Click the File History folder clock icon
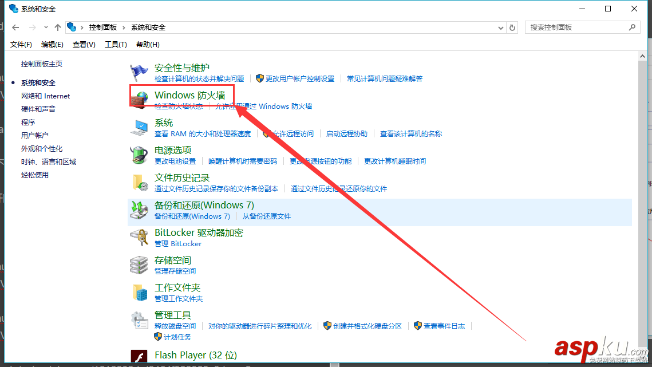The width and height of the screenshot is (652, 367). pyautogui.click(x=140, y=183)
